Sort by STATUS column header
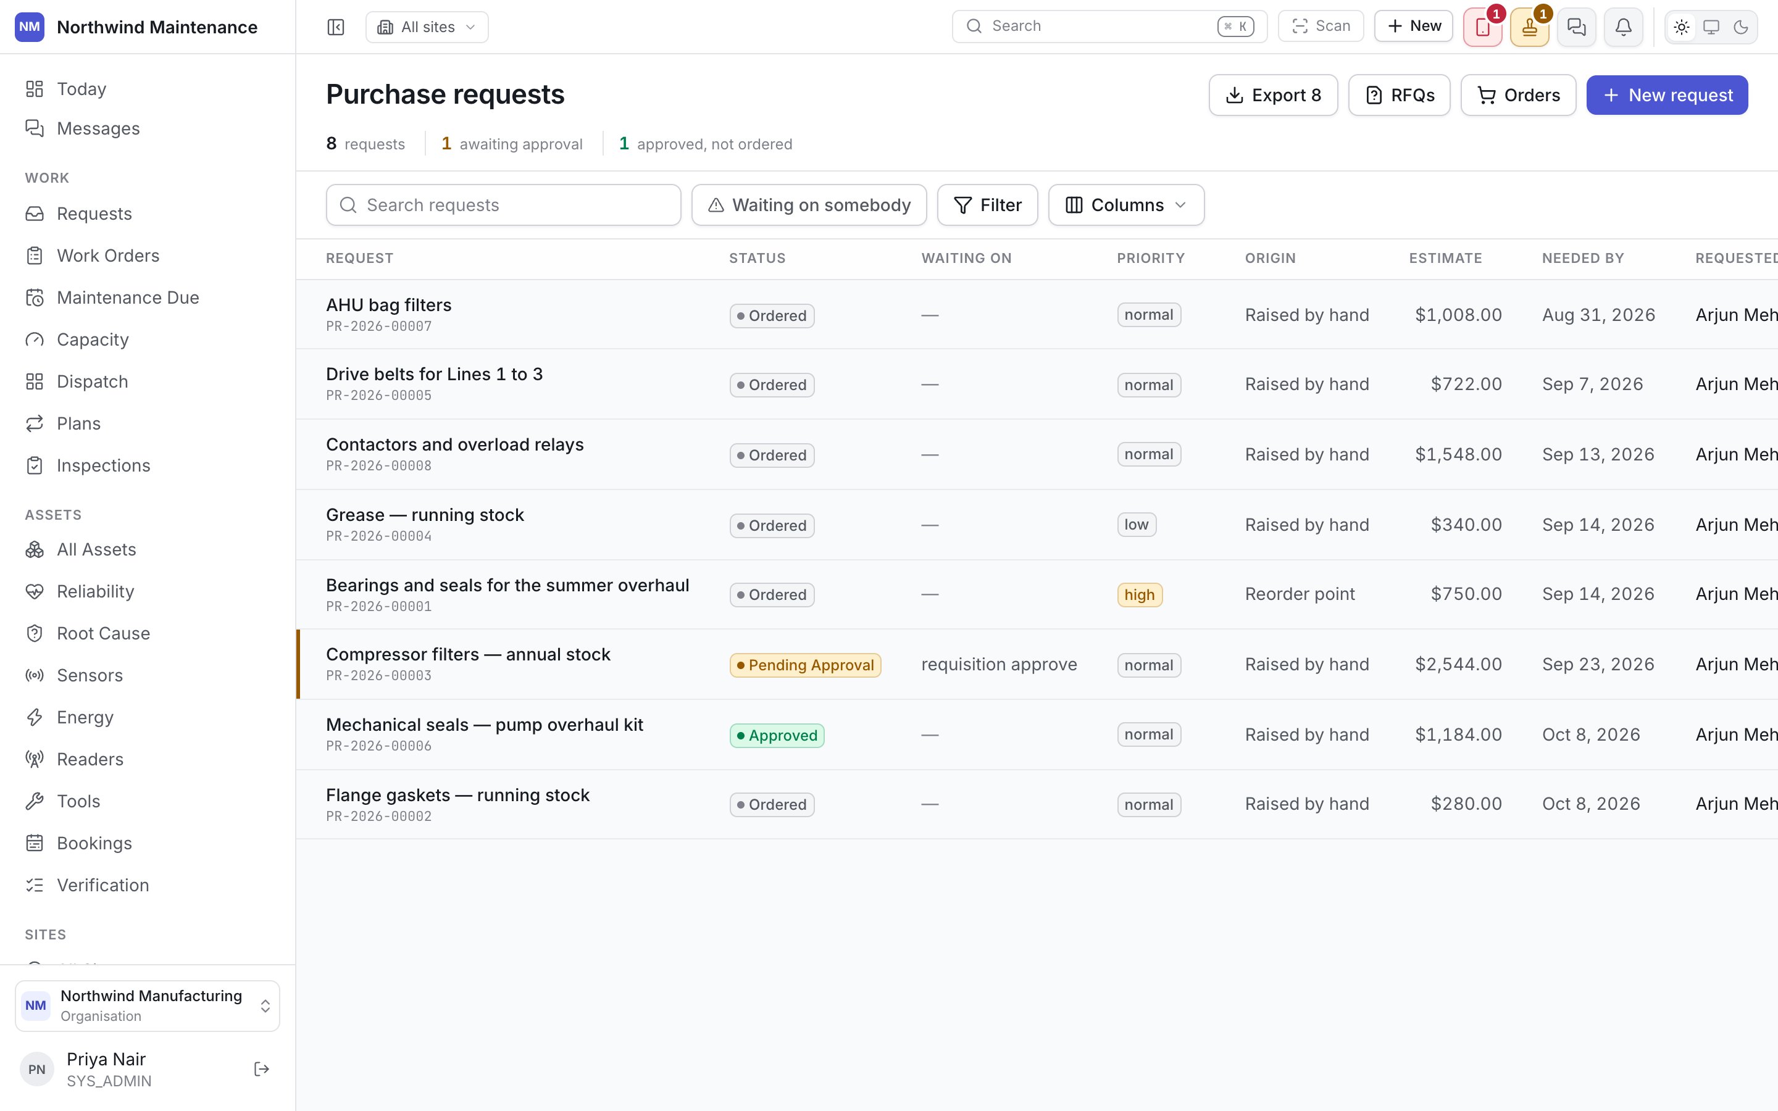Viewport: 1778px width, 1111px height. pyautogui.click(x=757, y=258)
